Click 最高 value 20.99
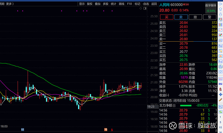 (x=184, y=69)
